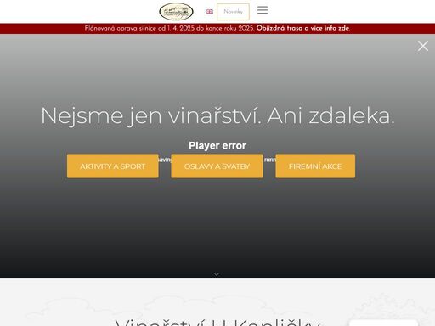Viewport: 435px width, 326px height.
Task: Switch language via the UK flag icon
Action: coord(209,12)
